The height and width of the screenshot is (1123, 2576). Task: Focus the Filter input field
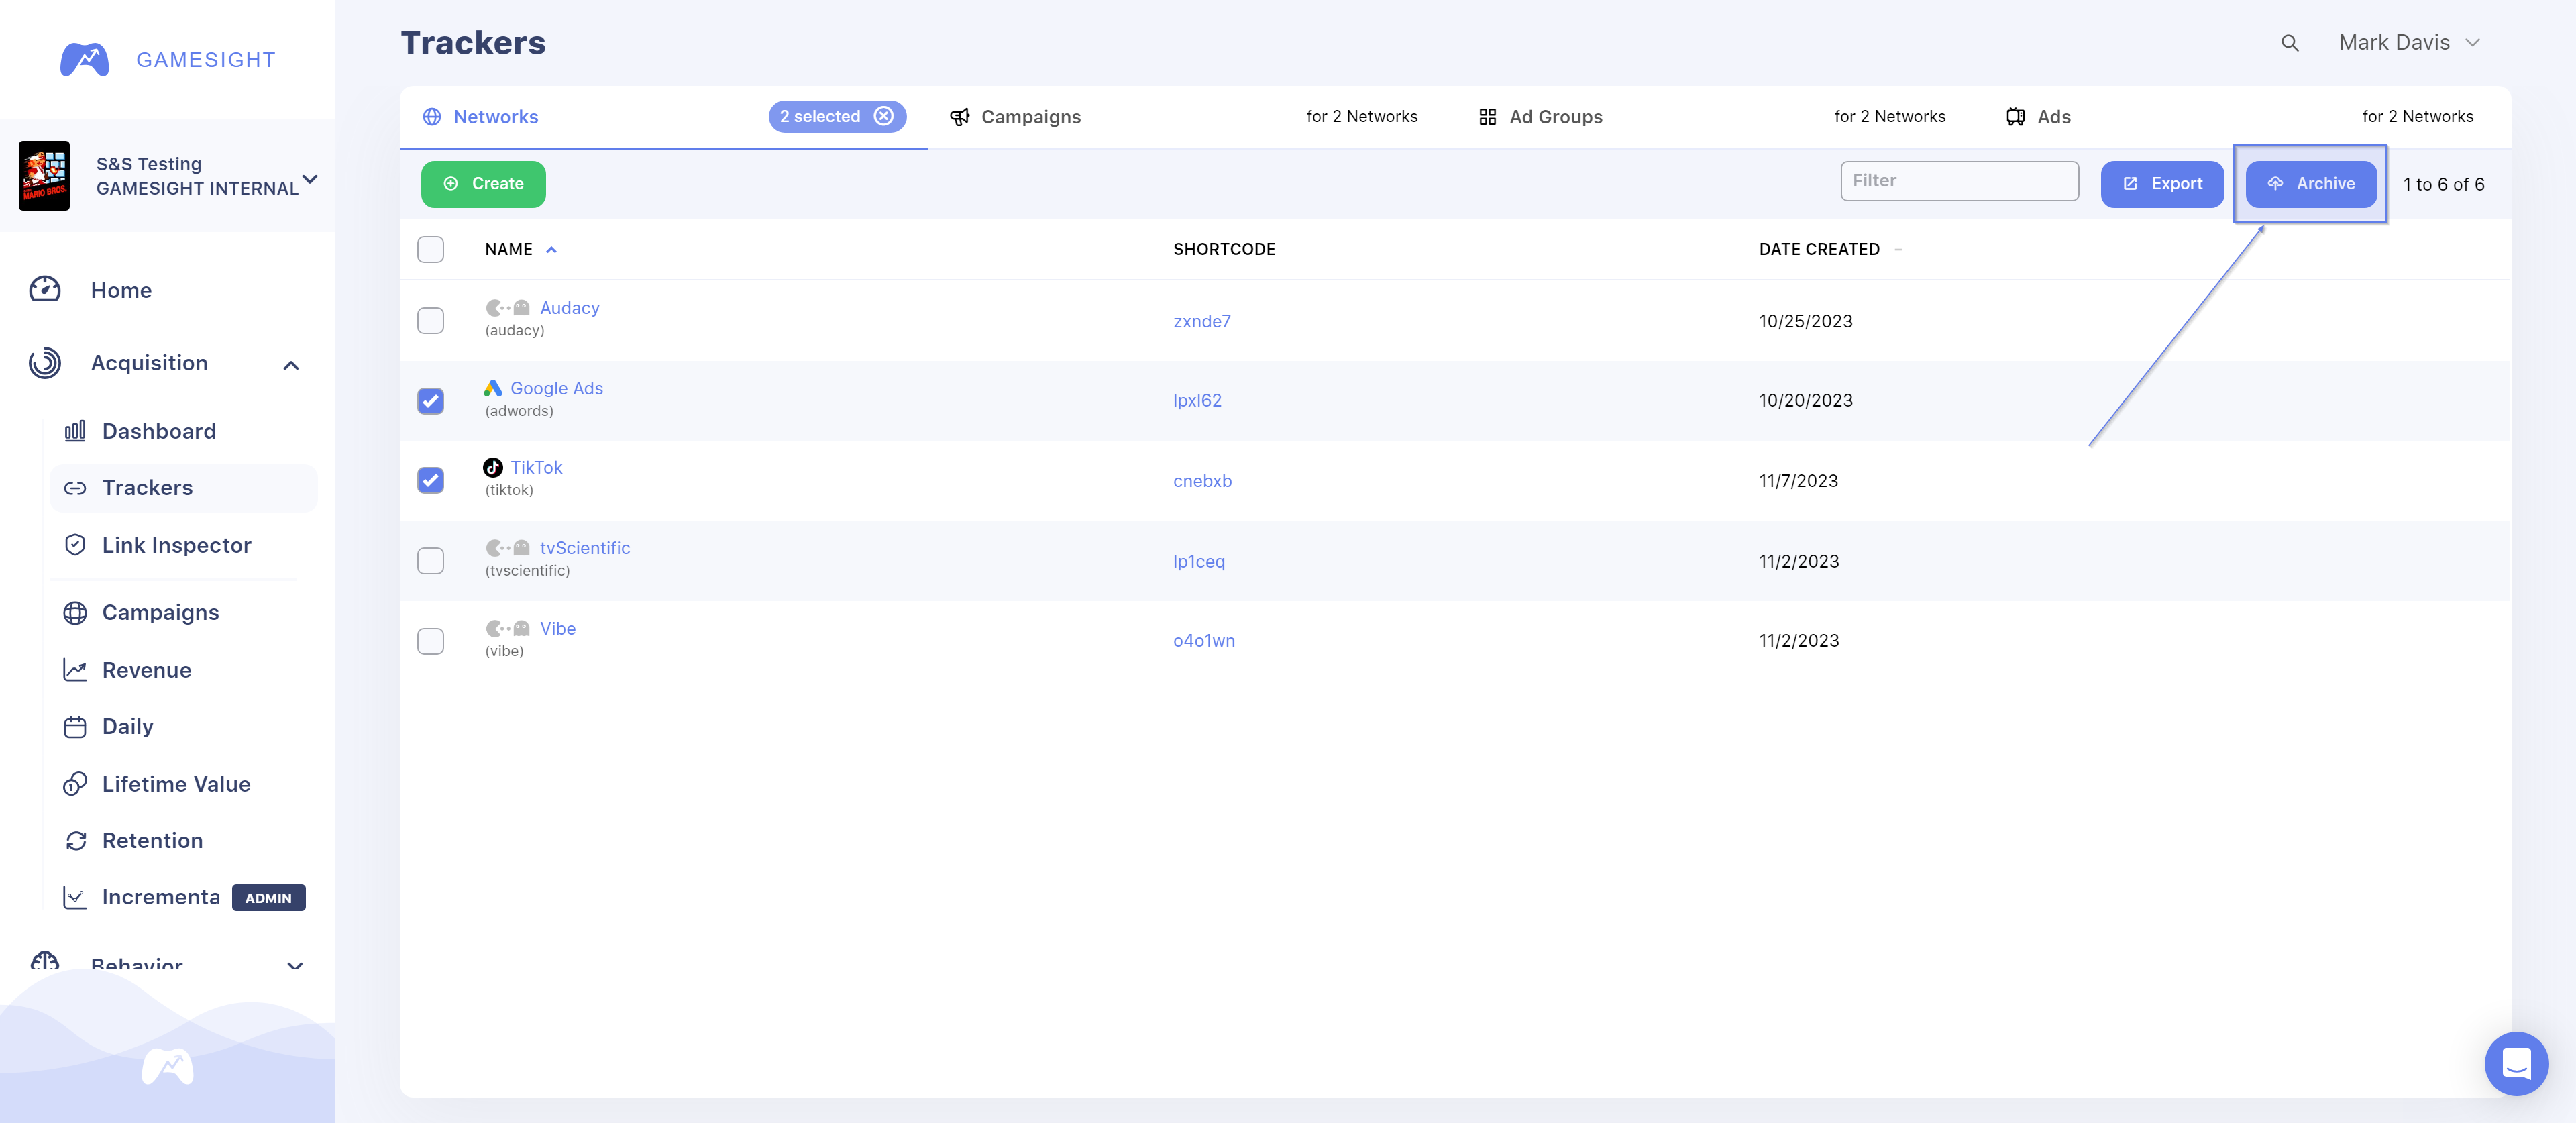click(x=1959, y=181)
